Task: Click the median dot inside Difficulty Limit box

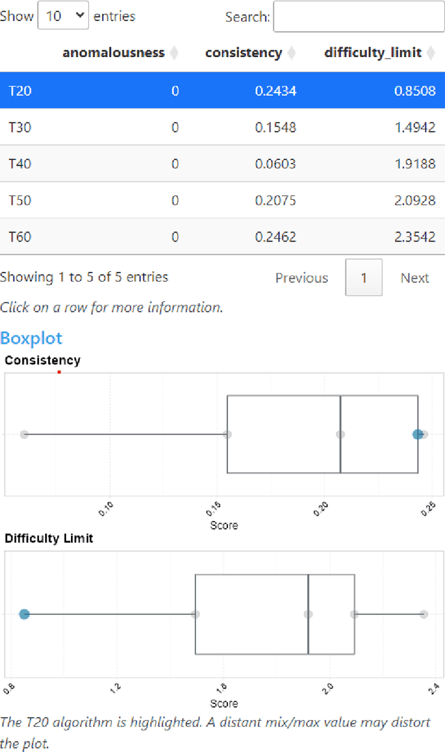Action: click(x=307, y=614)
